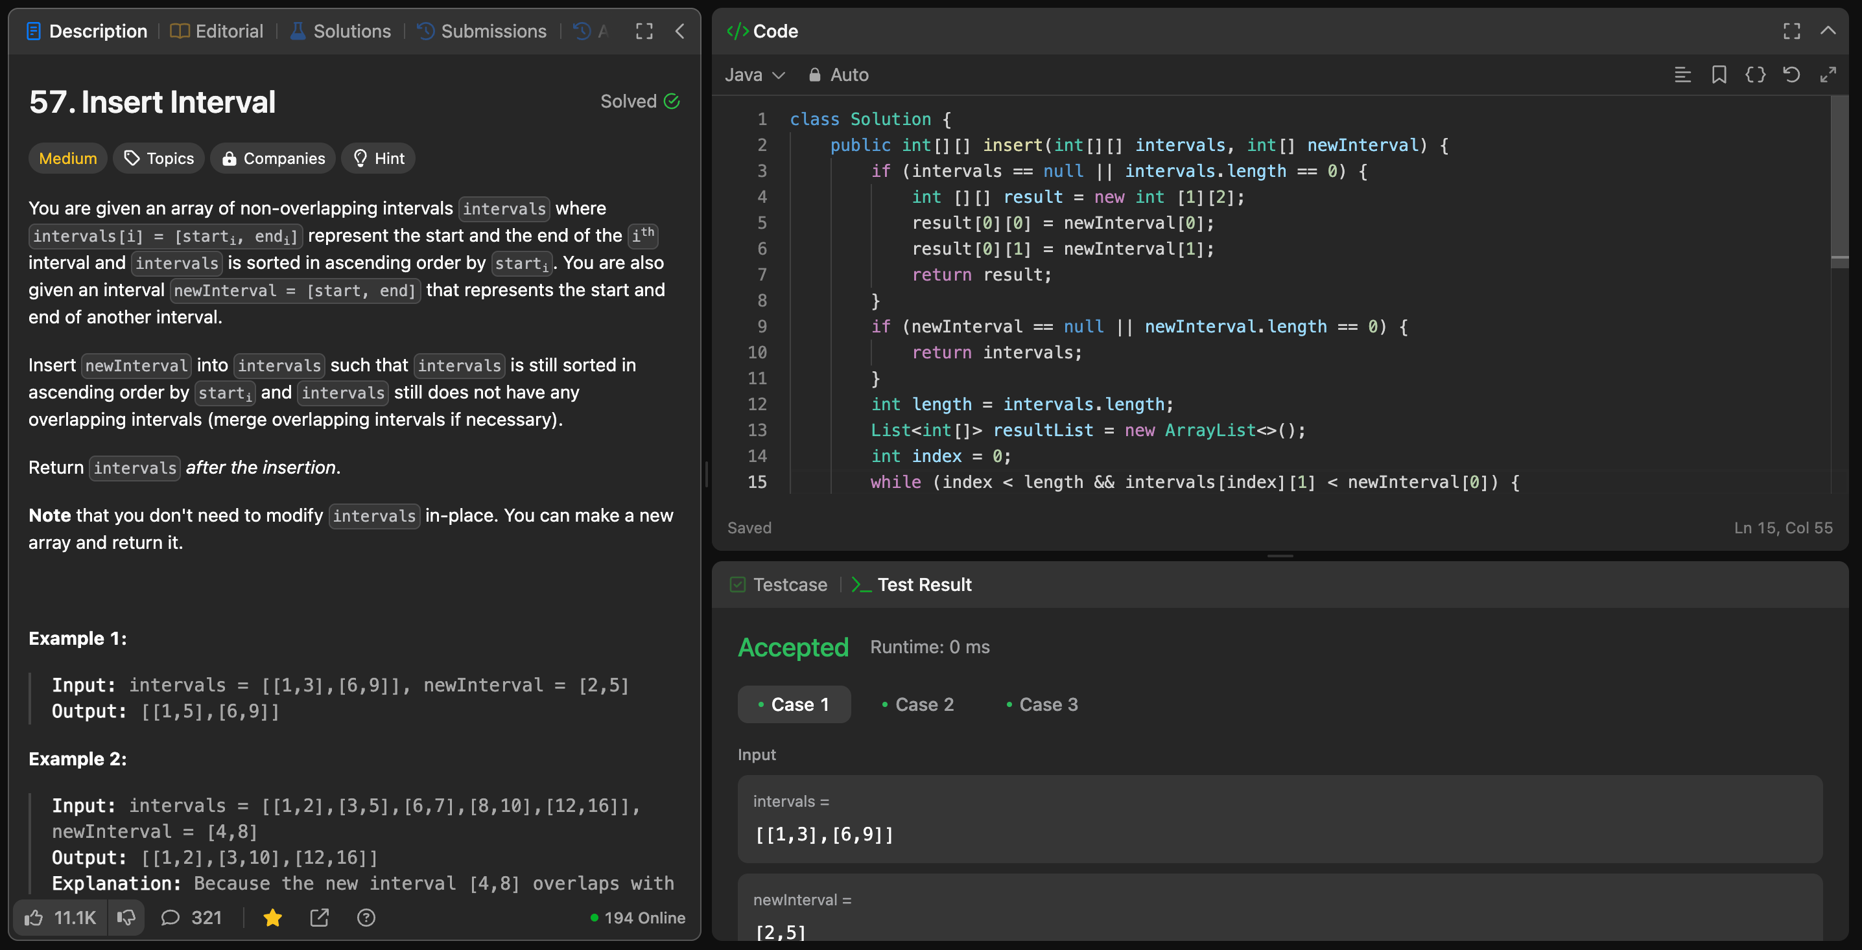Screen dimensions: 1862x950
Task: Collapse description panel with left chevron
Action: [679, 31]
